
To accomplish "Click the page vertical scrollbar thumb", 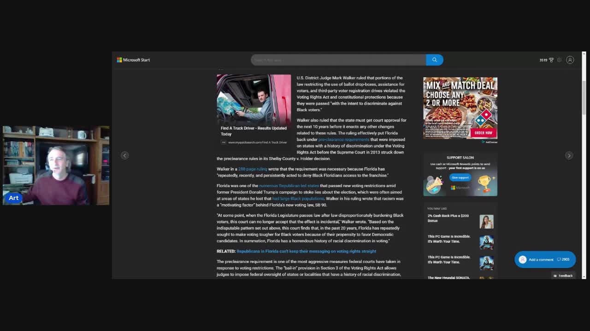I will pos(584,97).
